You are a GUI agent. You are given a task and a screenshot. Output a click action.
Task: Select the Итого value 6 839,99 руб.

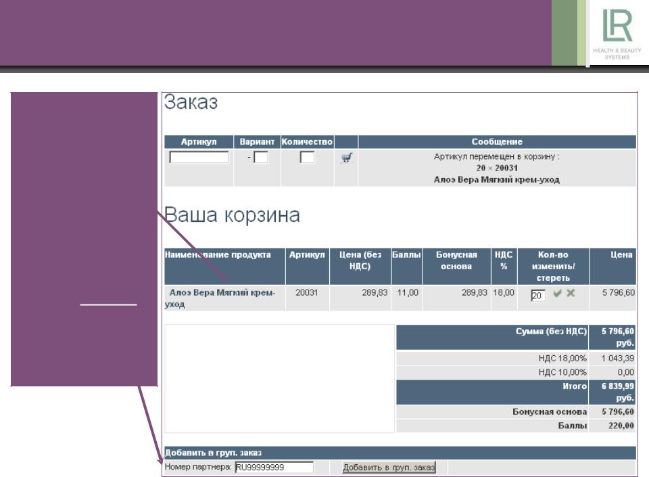(617, 392)
